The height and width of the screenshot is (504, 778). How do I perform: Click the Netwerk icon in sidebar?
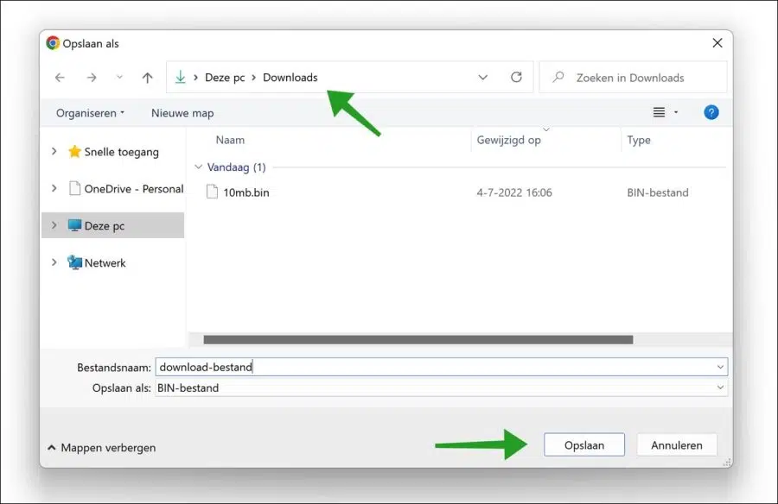(74, 262)
